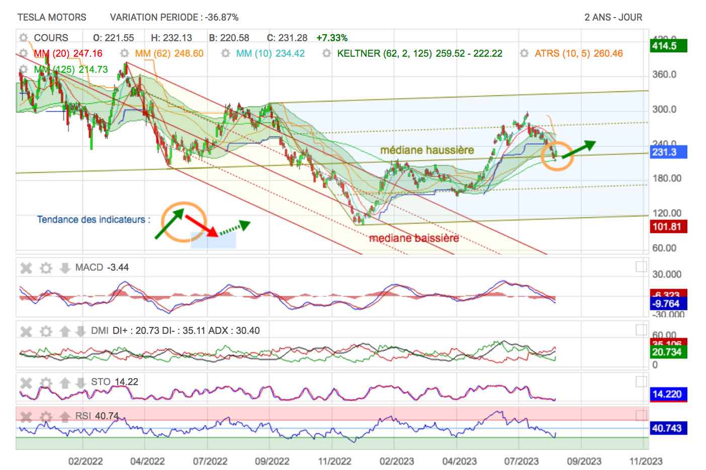Click the MM (62) 248.60 label

tap(169, 53)
